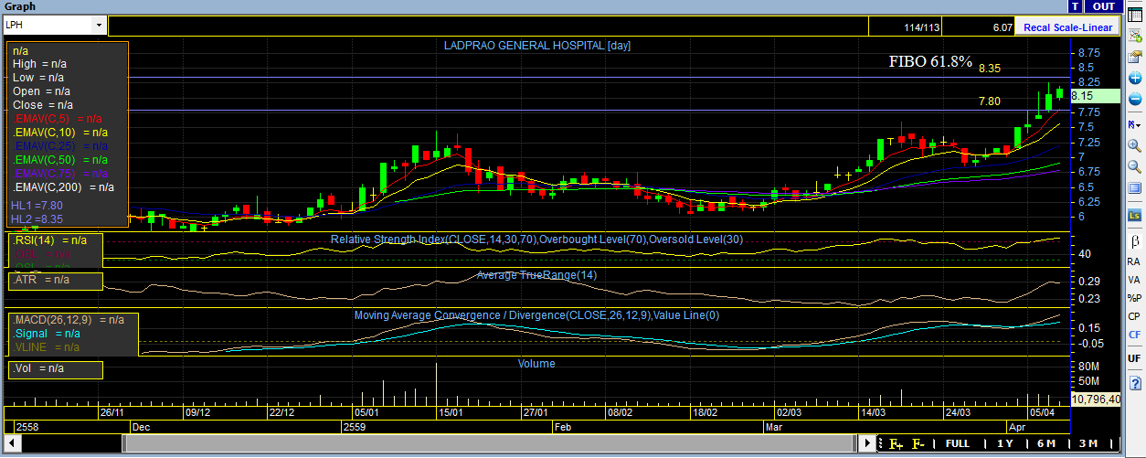Click LADPRAO GENERAL HOSPITAL chart title
This screenshot has width=1146, height=458.
536,45
